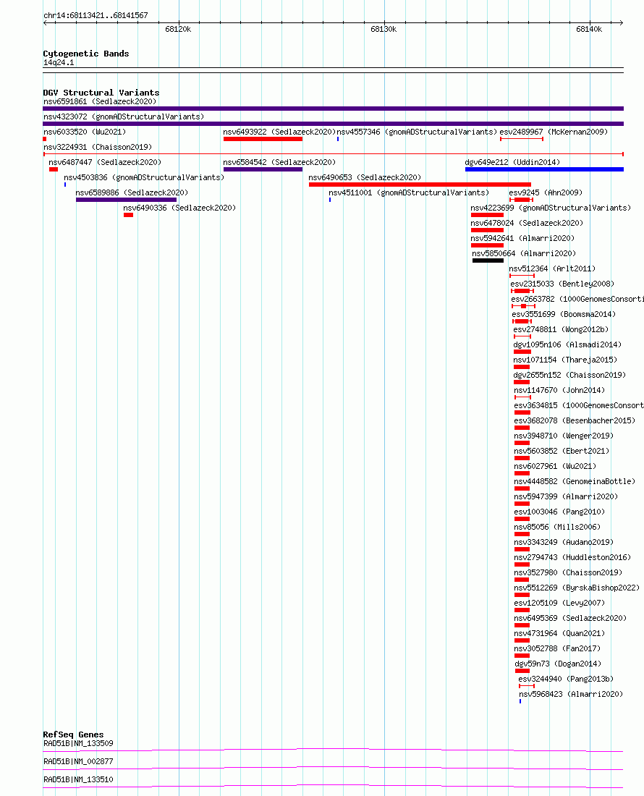The height and width of the screenshot is (796, 644).
Task: Click esv3551699 (Boomsma2014) label
Action: tap(564, 315)
